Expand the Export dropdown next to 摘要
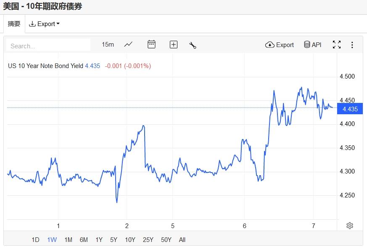Screen dimensions: 367x247 pyautogui.click(x=44, y=24)
